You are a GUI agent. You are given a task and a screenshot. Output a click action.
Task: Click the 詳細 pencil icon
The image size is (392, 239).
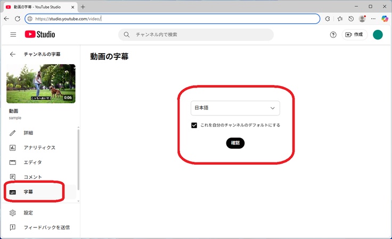(x=12, y=133)
